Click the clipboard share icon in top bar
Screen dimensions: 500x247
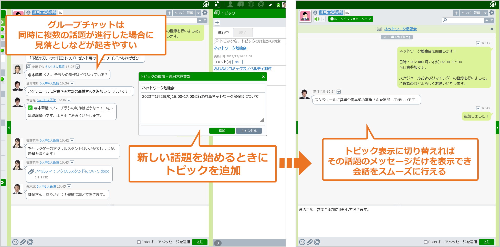(217, 4)
